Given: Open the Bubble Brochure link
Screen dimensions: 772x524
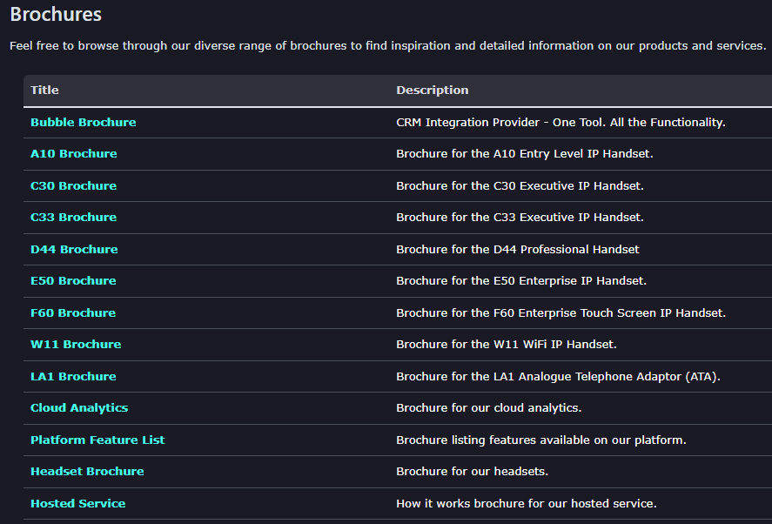Looking at the screenshot, I should pyautogui.click(x=84, y=122).
